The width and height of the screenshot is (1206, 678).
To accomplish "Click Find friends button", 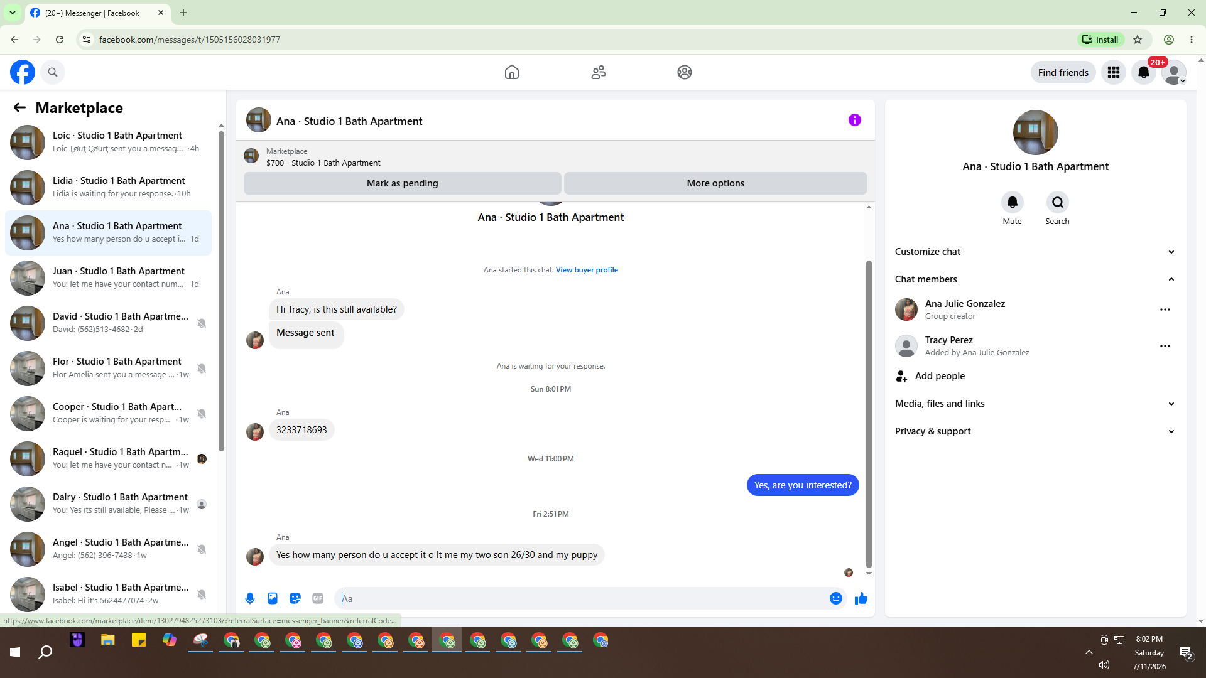I will [1063, 72].
